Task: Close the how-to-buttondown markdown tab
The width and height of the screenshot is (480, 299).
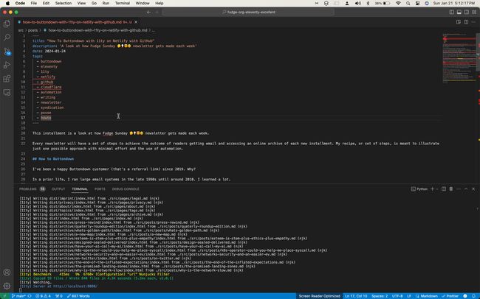Action: pyautogui.click(x=136, y=22)
